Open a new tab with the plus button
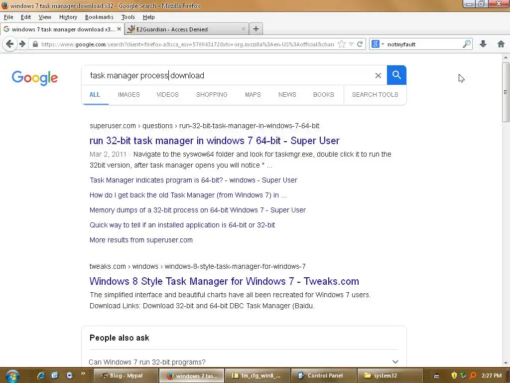 coord(256,29)
